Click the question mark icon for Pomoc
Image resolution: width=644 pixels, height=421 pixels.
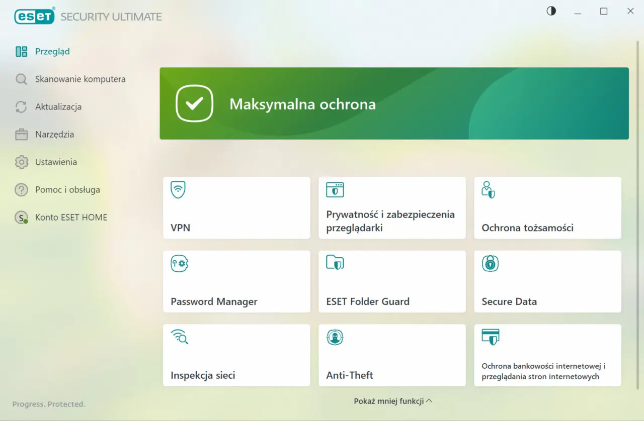[21, 190]
